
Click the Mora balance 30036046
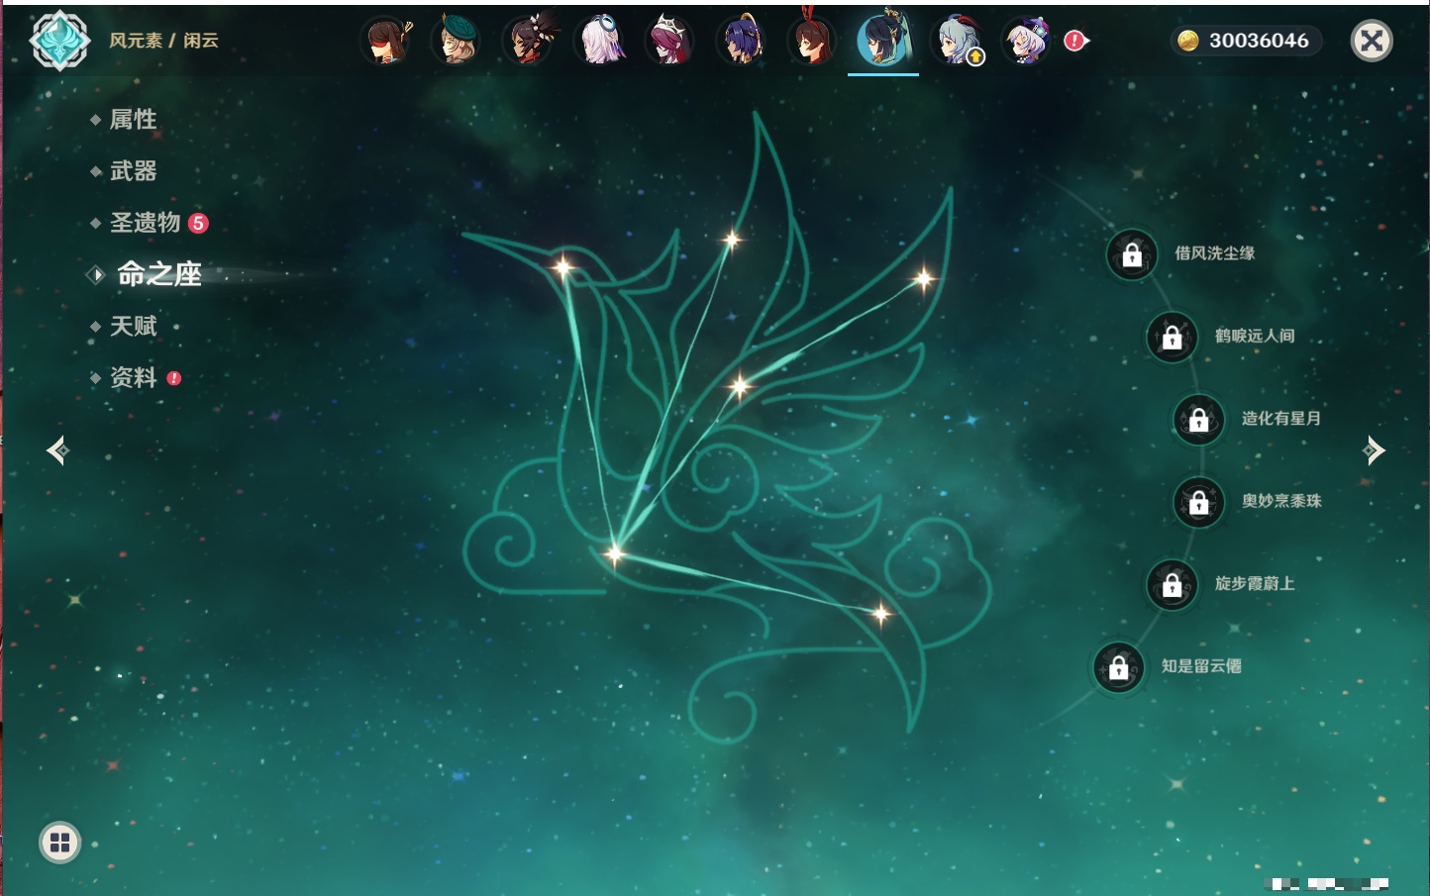(1259, 41)
